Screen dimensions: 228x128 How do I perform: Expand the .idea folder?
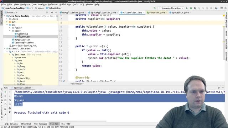tap(7, 19)
